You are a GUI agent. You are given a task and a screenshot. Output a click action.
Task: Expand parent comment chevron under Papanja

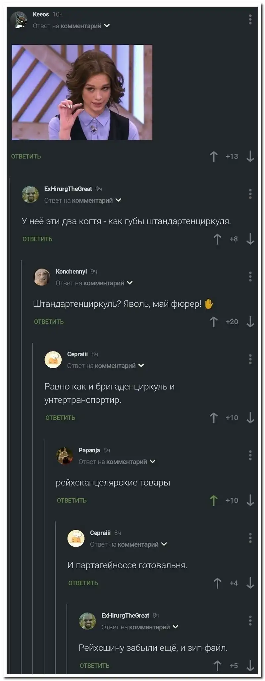pyautogui.click(x=153, y=462)
